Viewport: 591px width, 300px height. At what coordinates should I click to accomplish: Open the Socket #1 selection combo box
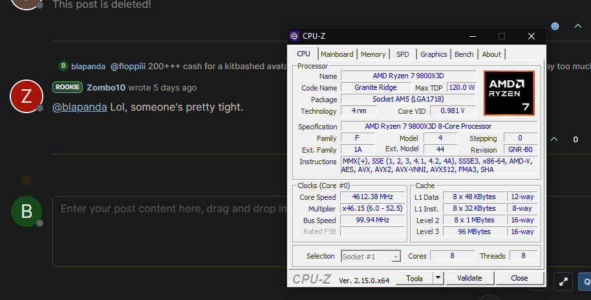point(371,256)
